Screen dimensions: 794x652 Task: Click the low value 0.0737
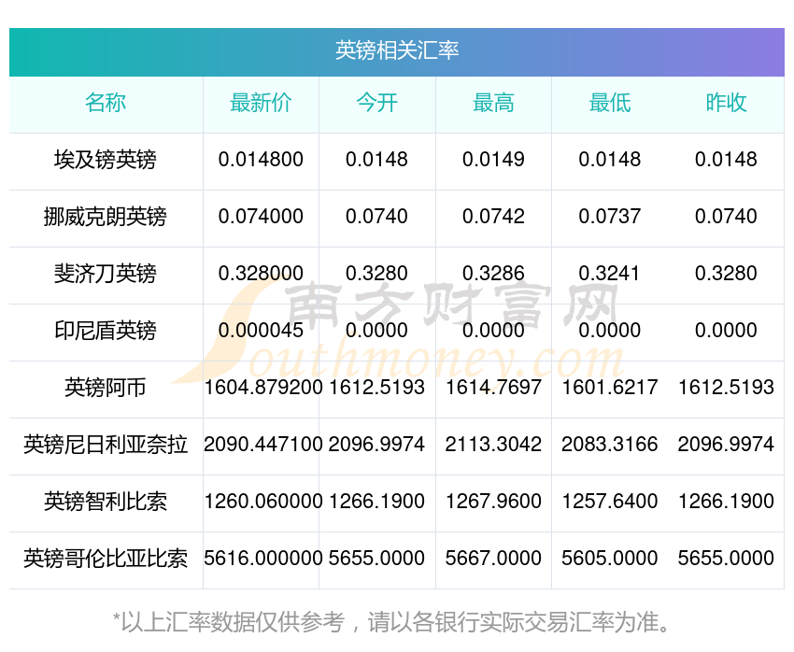[610, 217]
